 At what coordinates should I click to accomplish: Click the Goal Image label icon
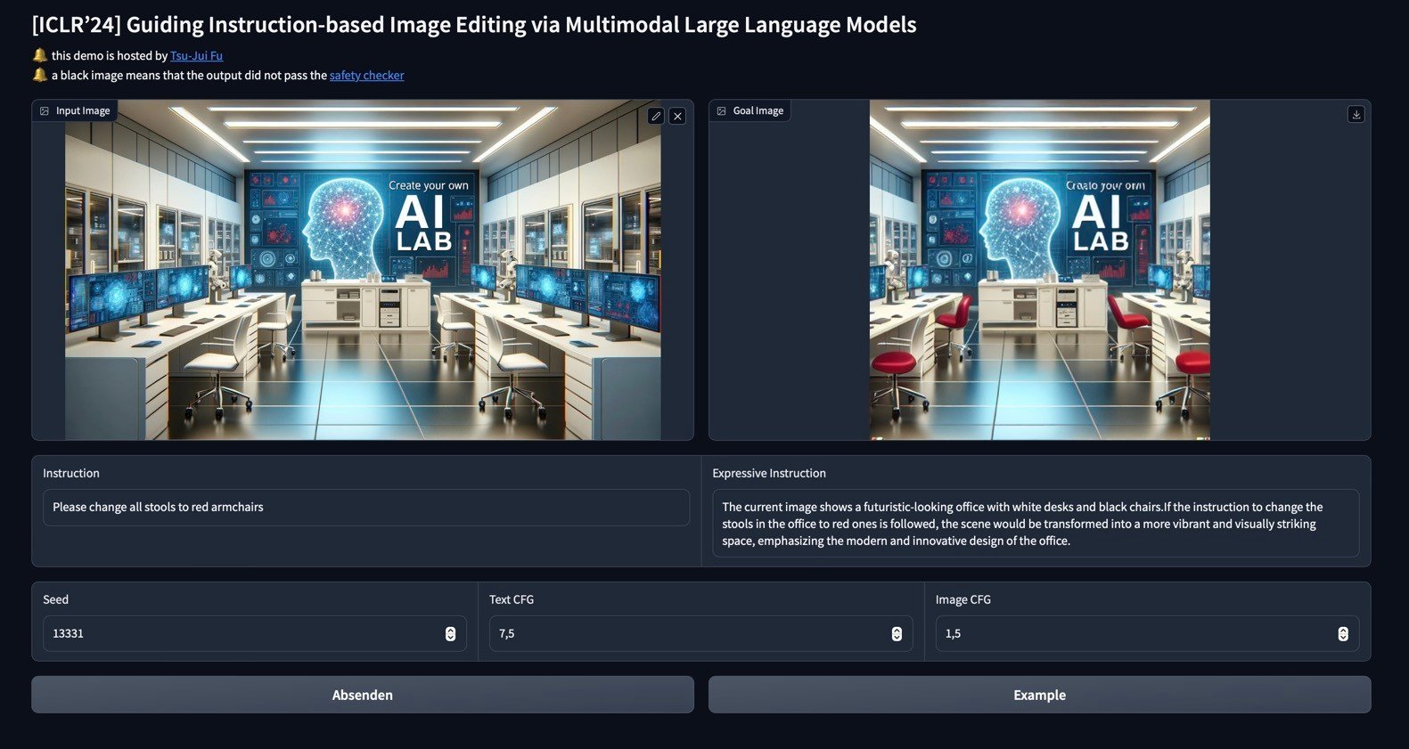click(722, 110)
